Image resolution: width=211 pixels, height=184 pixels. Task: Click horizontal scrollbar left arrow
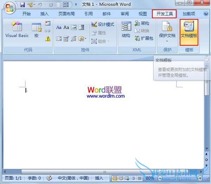coord(5,172)
